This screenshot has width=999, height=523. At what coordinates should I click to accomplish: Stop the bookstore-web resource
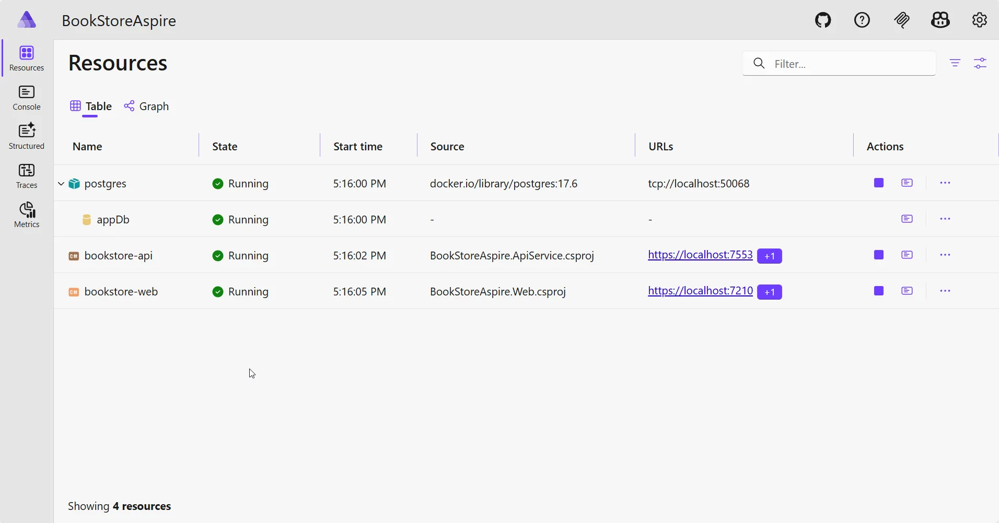[x=879, y=291]
